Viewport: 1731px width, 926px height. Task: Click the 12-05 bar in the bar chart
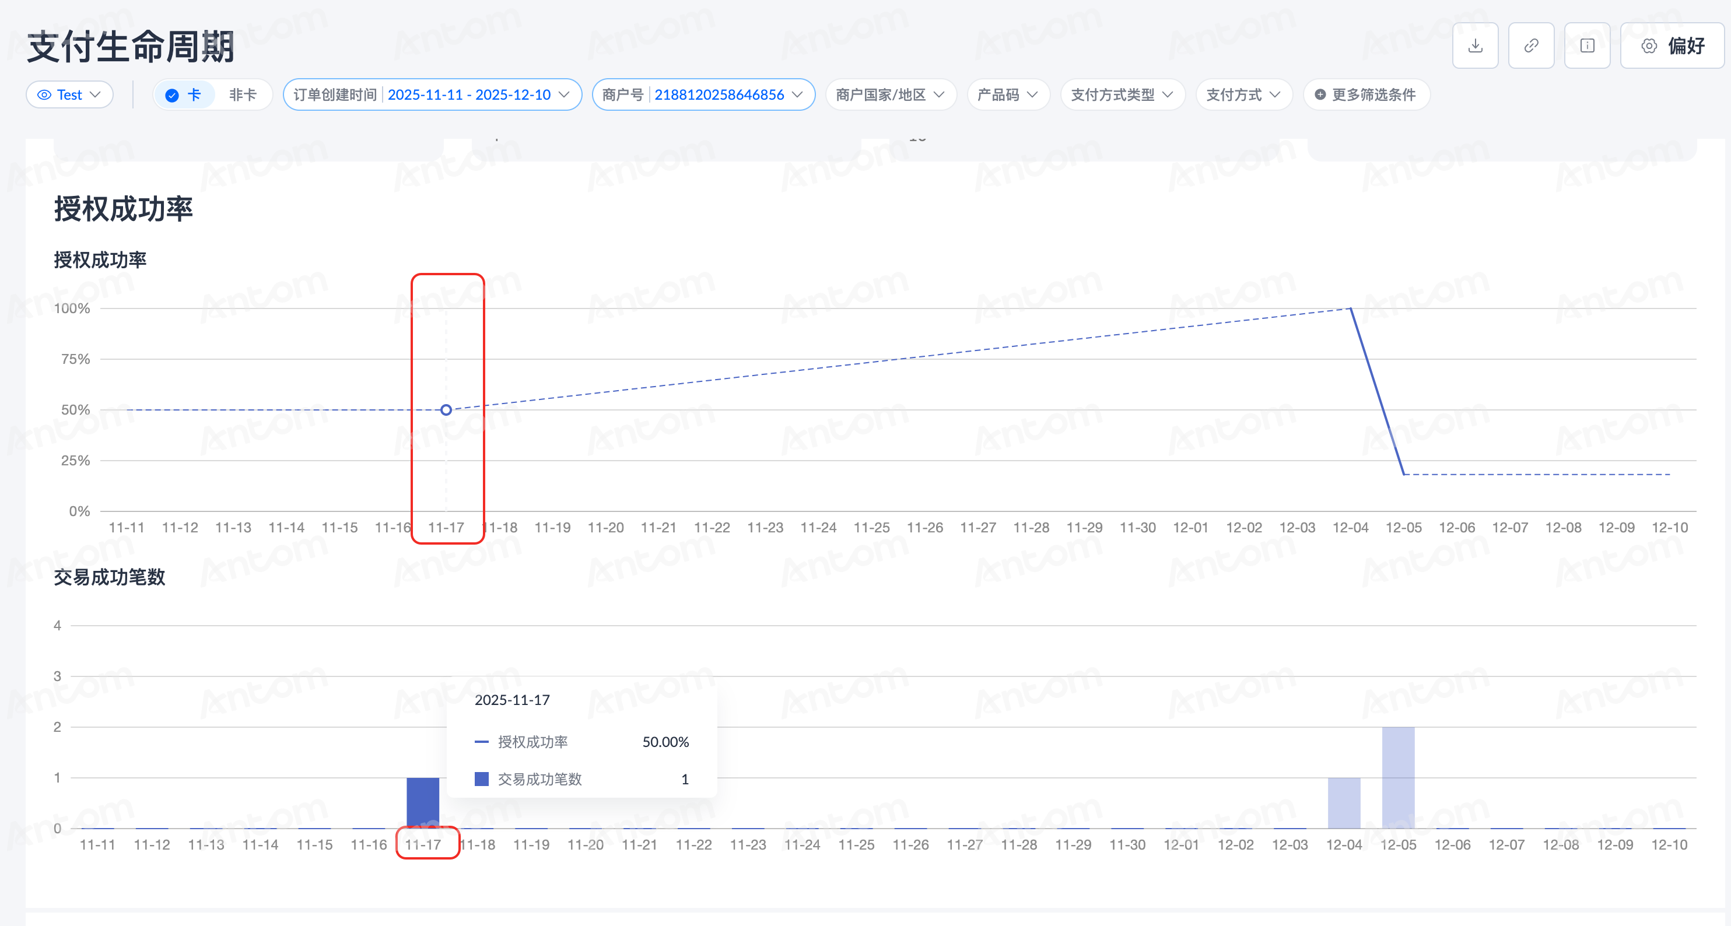click(1399, 777)
